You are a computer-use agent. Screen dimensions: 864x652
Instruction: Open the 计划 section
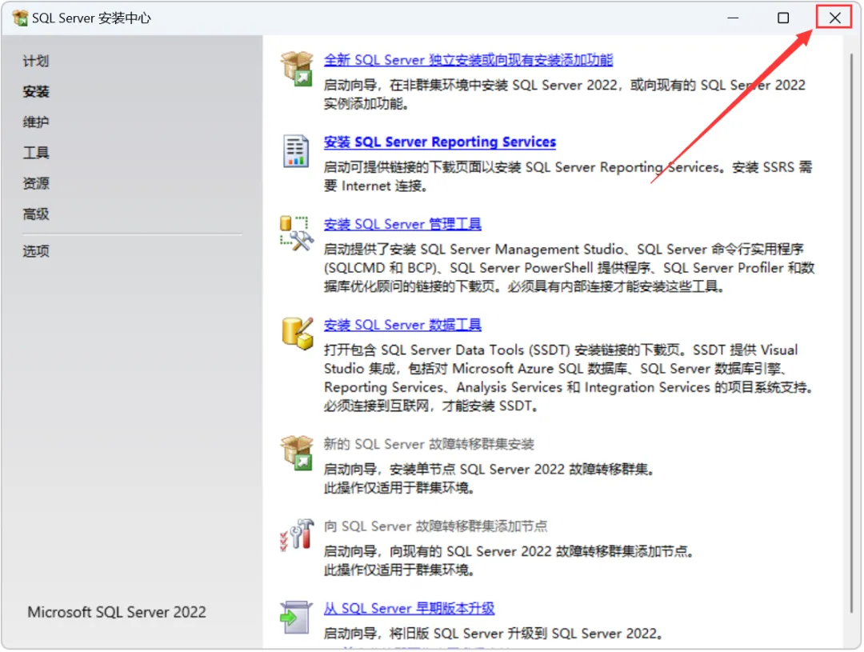36,61
